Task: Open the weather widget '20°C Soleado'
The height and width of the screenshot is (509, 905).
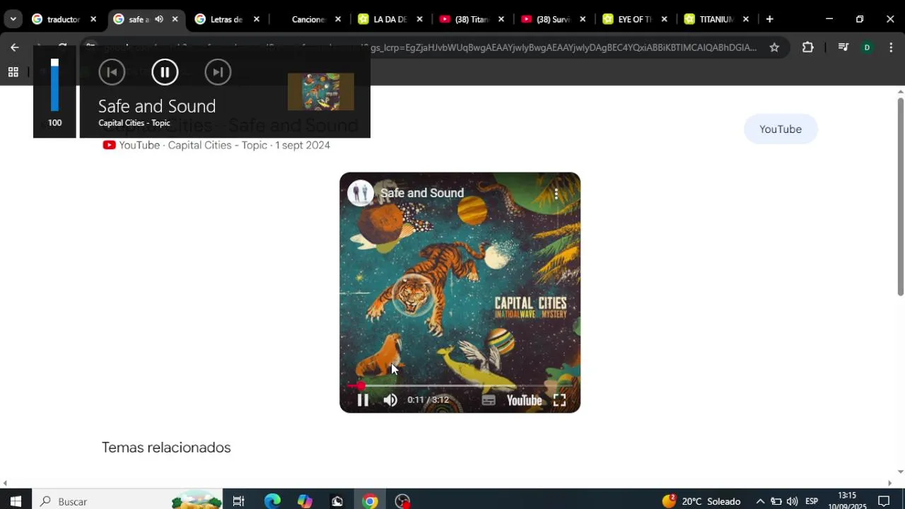Action: [x=701, y=501]
